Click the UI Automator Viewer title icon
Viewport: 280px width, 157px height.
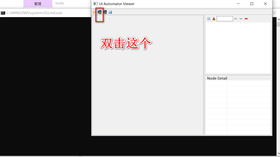pyautogui.click(x=95, y=4)
